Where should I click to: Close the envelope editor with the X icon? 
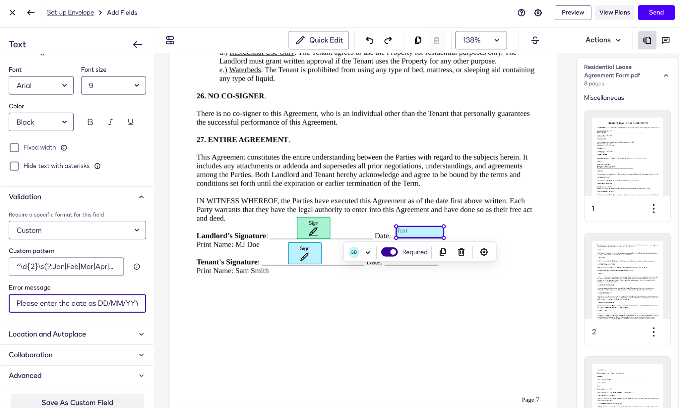[12, 13]
